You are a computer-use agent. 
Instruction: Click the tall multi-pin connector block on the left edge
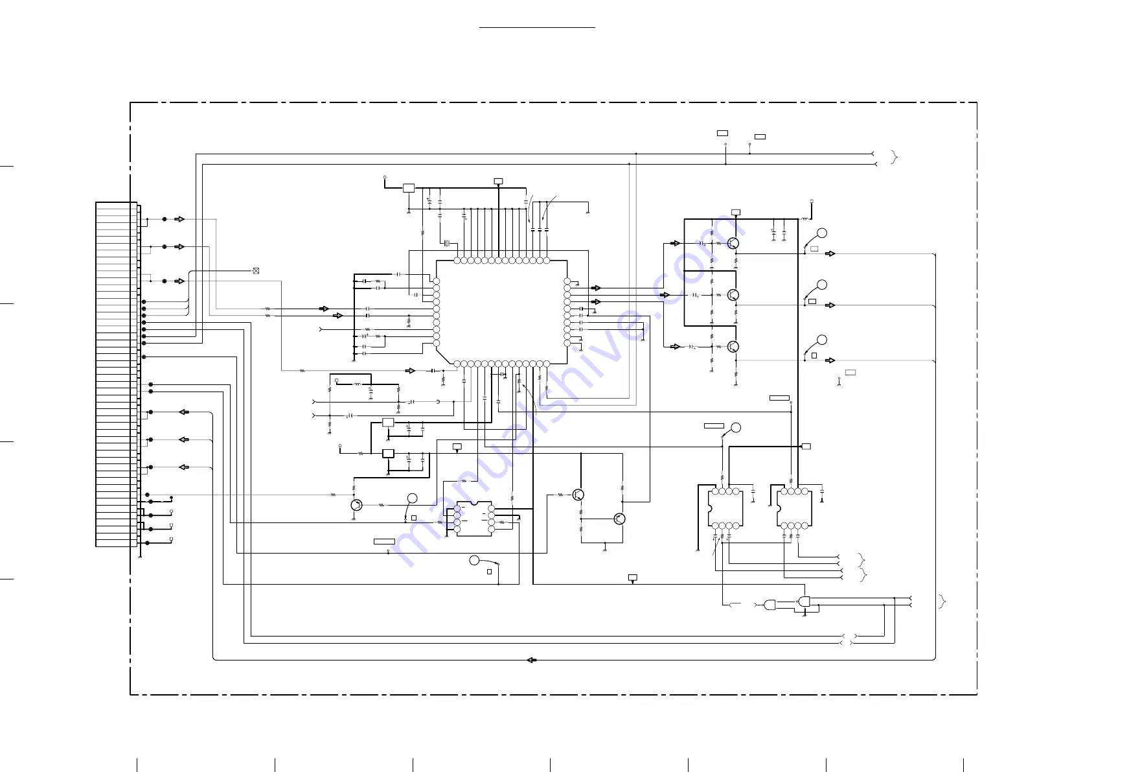(117, 374)
